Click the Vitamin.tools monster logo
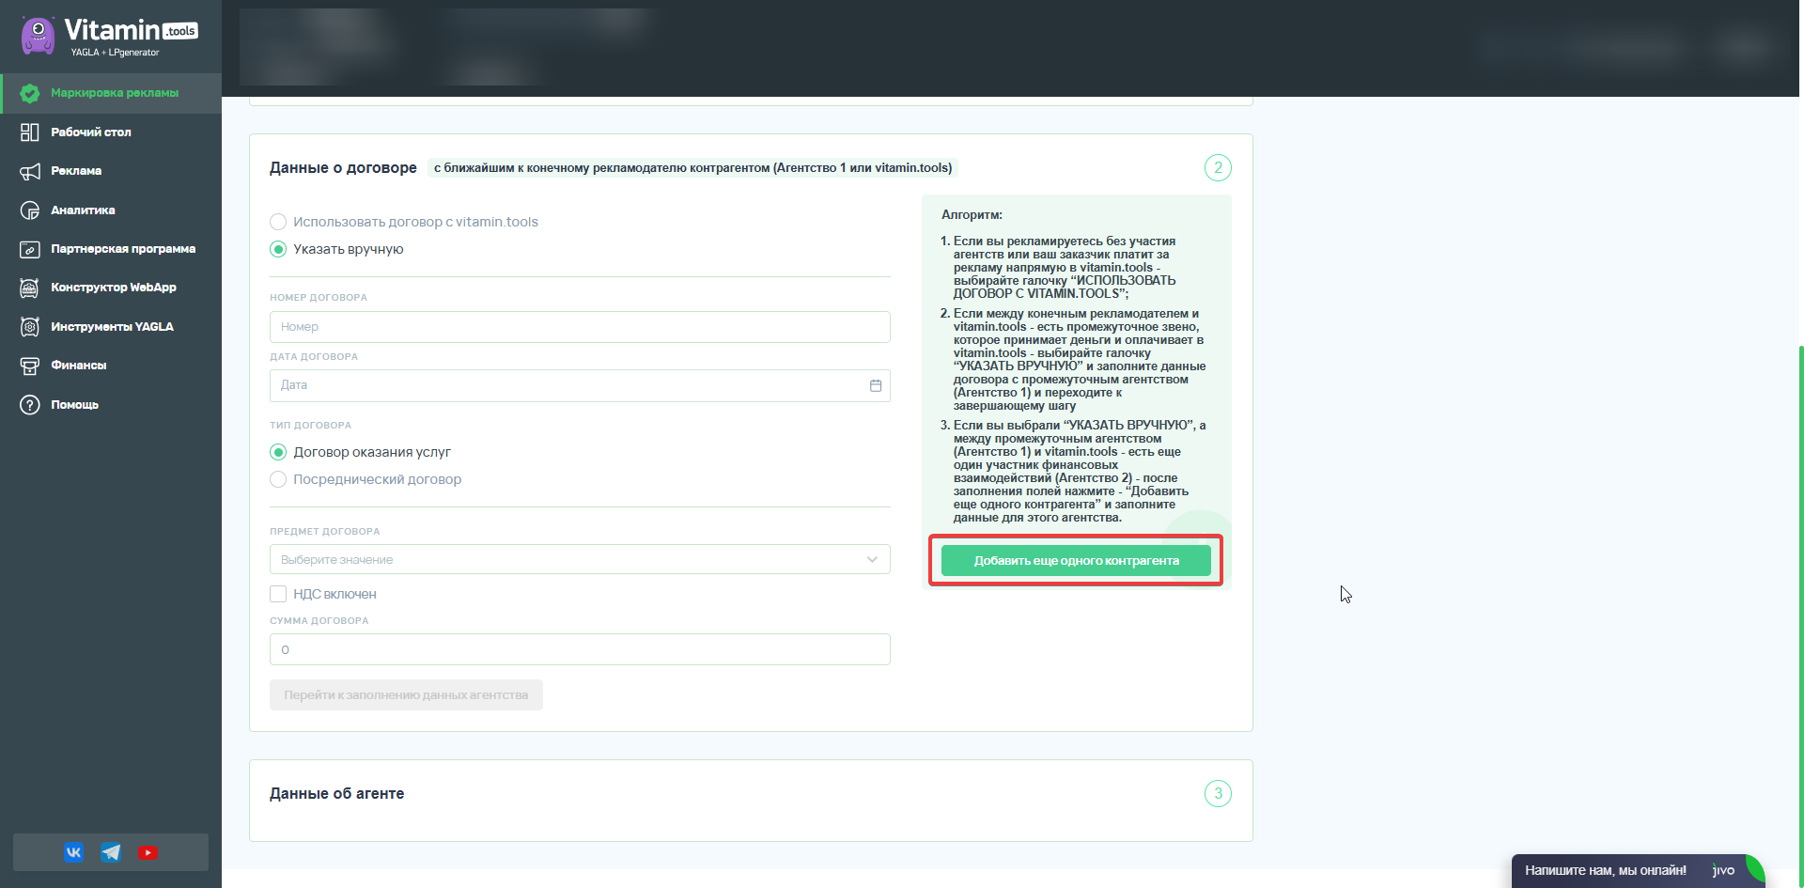The height and width of the screenshot is (888, 1804). [x=38, y=36]
